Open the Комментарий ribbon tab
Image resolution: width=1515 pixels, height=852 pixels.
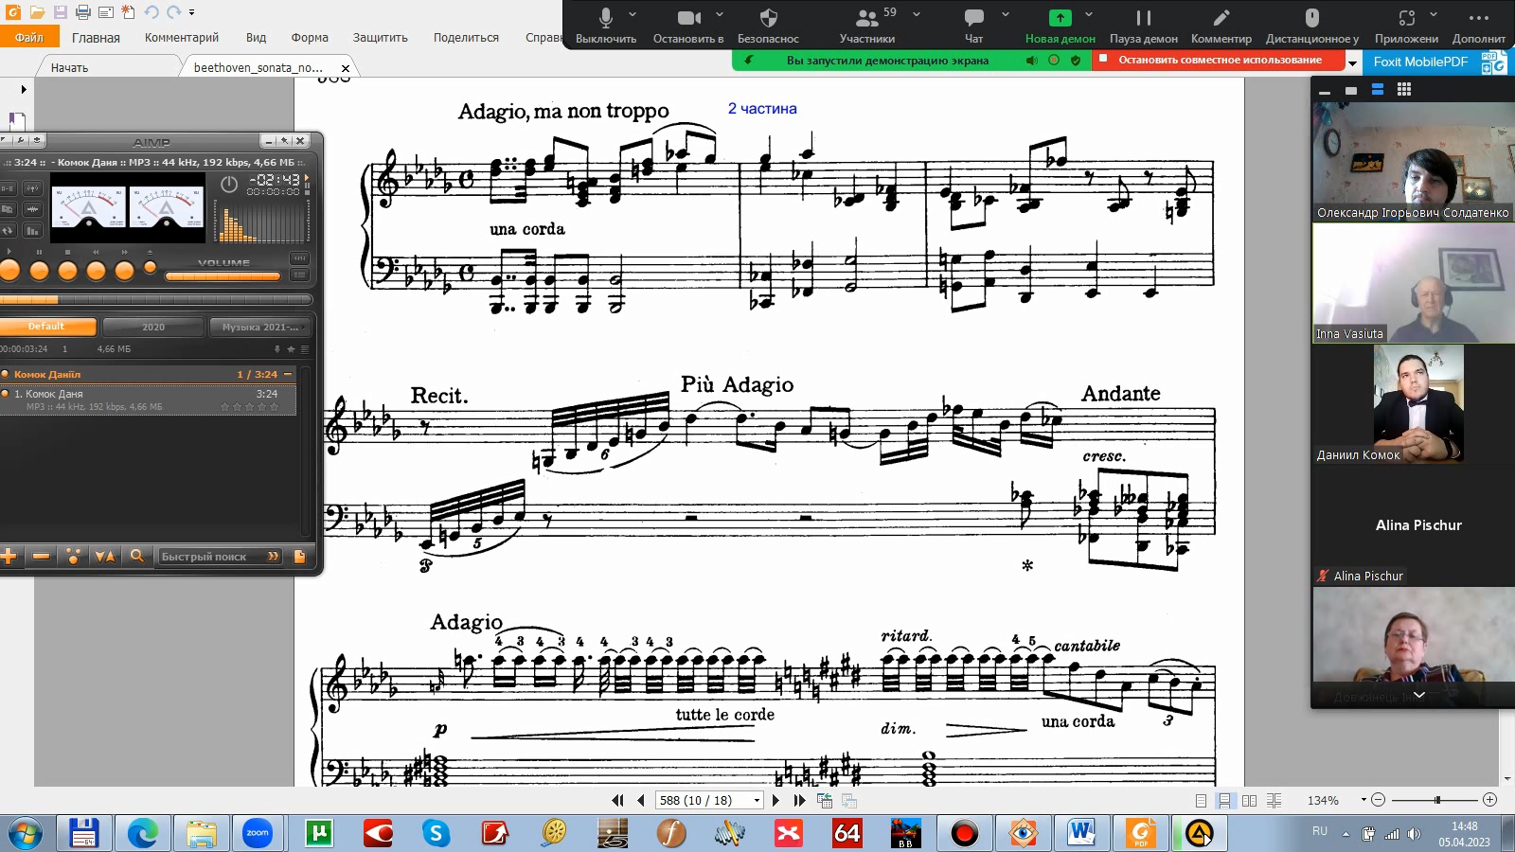[x=182, y=38]
